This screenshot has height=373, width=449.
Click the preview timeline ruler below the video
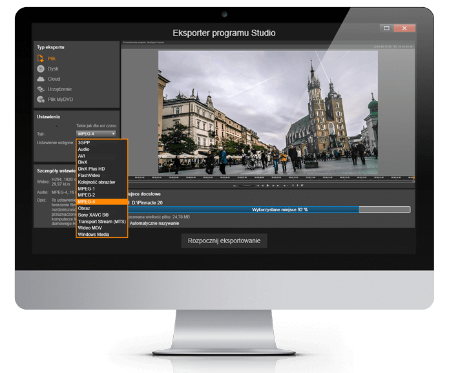coord(267,177)
